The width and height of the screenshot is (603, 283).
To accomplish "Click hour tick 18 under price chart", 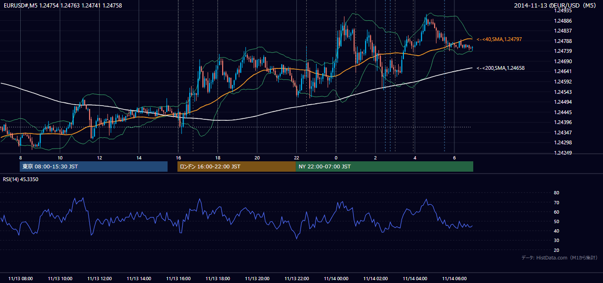I will click(x=218, y=158).
